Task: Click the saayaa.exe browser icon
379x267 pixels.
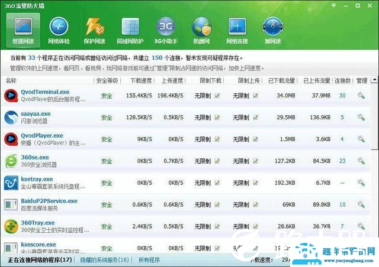Action: click(x=11, y=118)
